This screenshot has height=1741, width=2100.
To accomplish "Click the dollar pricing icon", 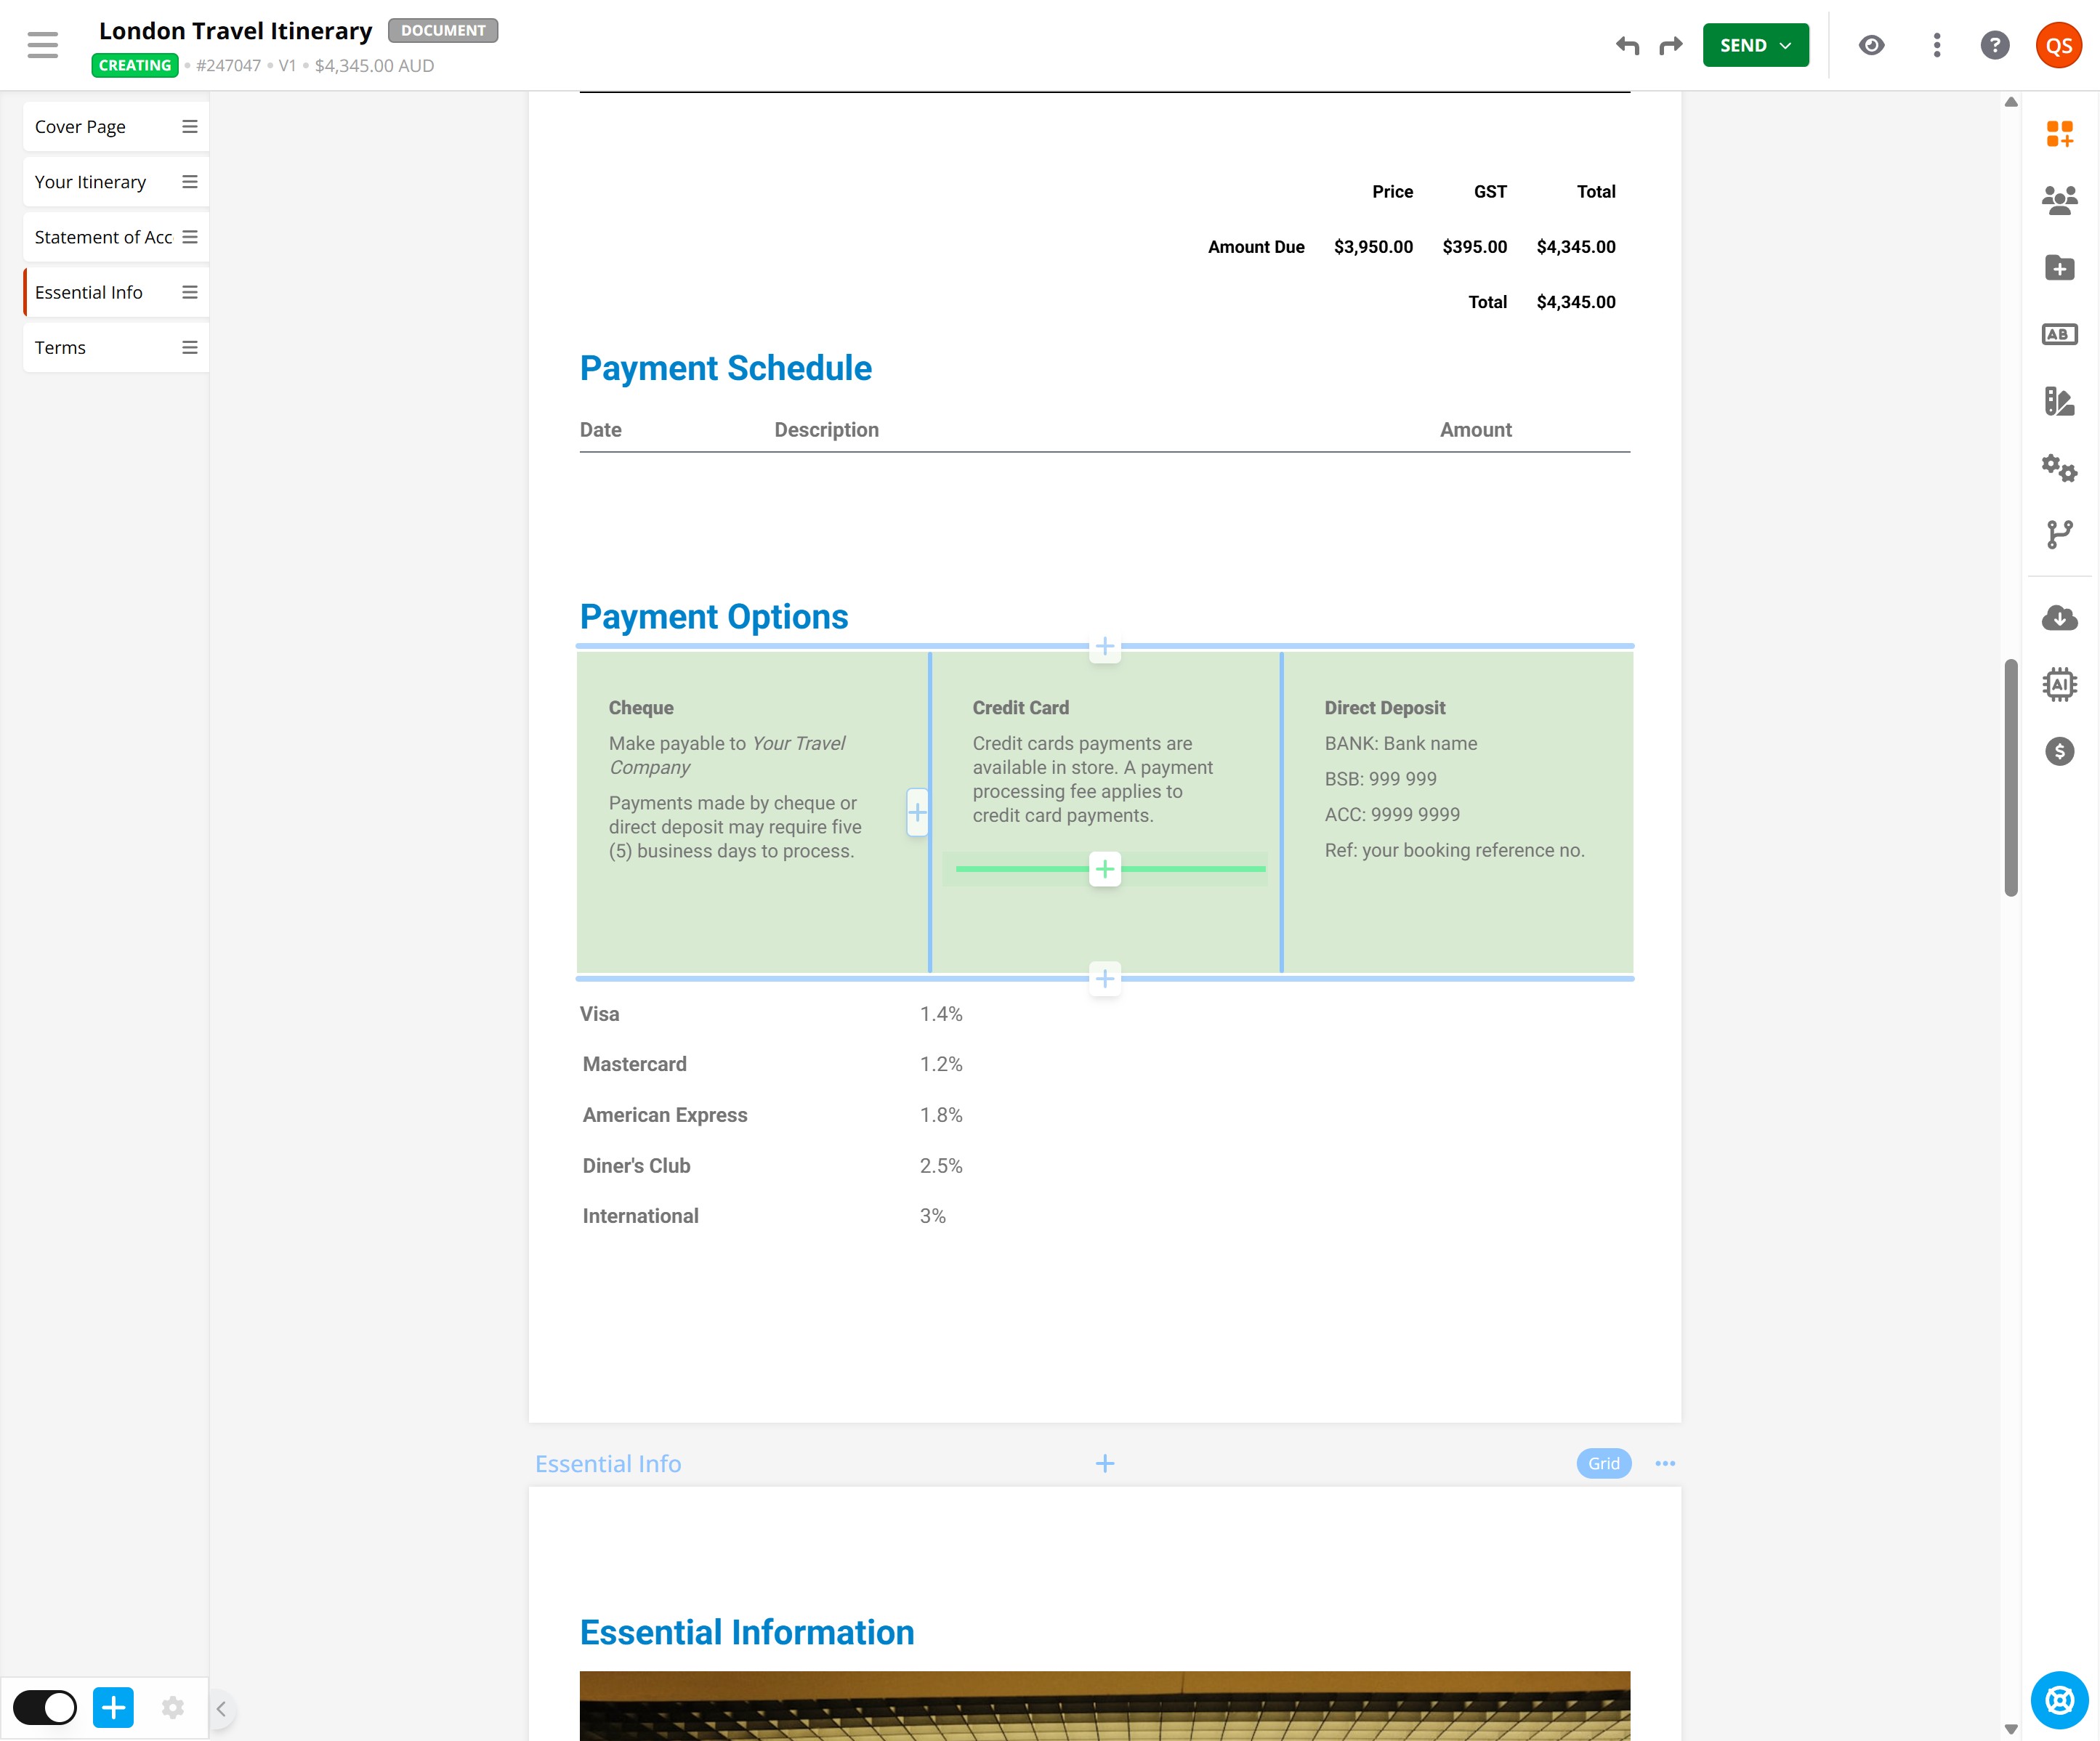I will coord(2058,751).
